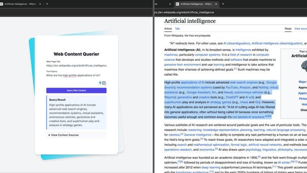
Task: Open 'natural language processing' link
Action: (x=286, y=130)
